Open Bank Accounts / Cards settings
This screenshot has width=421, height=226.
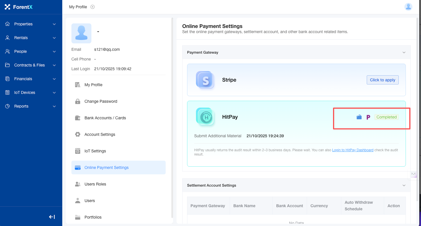tap(105, 118)
